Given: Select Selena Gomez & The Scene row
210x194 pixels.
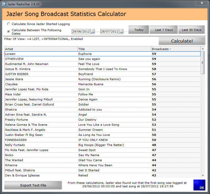Looking at the screenshot, I should pos(102,125).
